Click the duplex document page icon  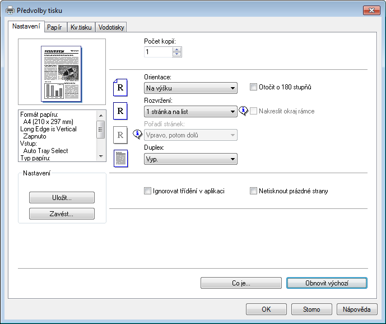[x=120, y=158]
